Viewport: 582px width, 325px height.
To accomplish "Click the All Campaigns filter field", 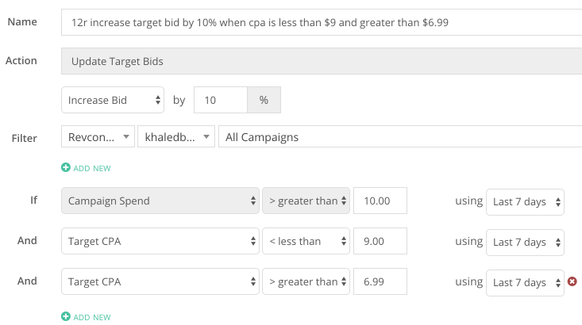I will [400, 137].
